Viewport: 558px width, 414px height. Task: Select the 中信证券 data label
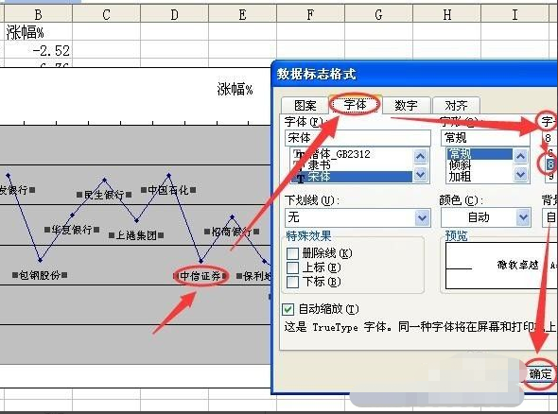point(201,276)
